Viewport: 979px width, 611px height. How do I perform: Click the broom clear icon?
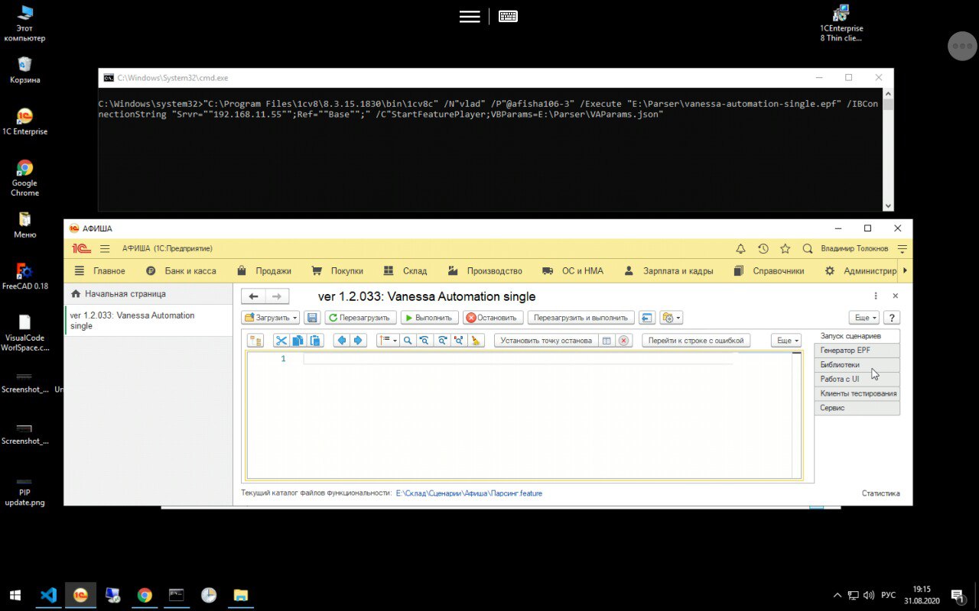click(476, 341)
